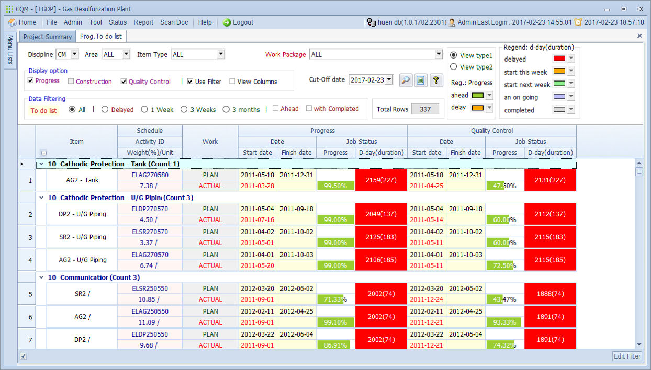Click the Home icon in menu bar
The height and width of the screenshot is (370, 651).
[13, 22]
